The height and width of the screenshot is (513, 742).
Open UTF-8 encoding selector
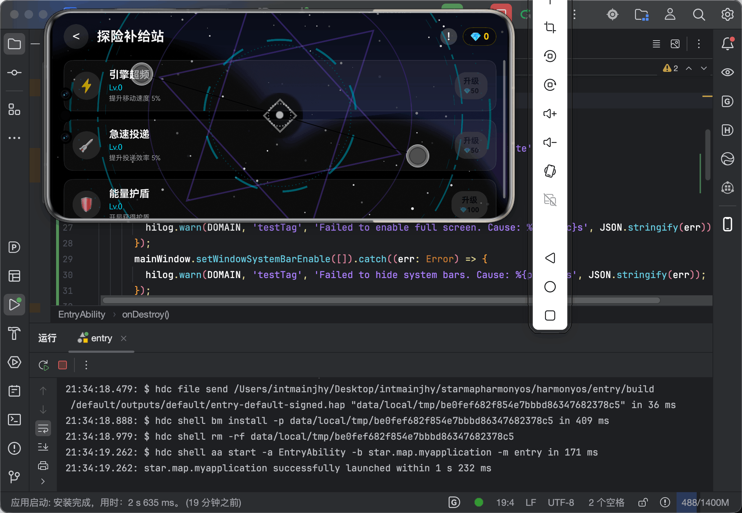pos(561,502)
